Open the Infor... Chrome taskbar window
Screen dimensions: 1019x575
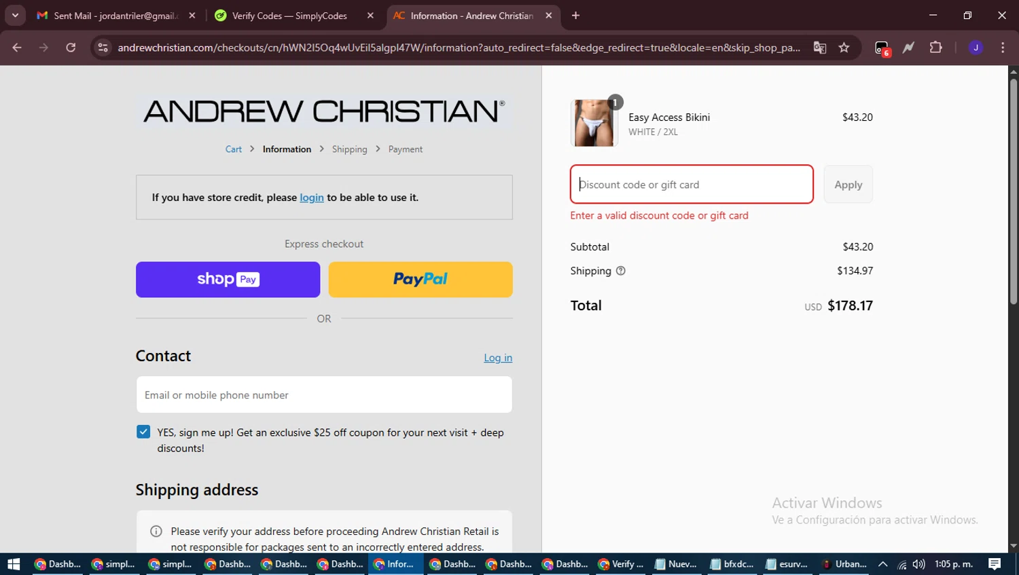tap(395, 564)
